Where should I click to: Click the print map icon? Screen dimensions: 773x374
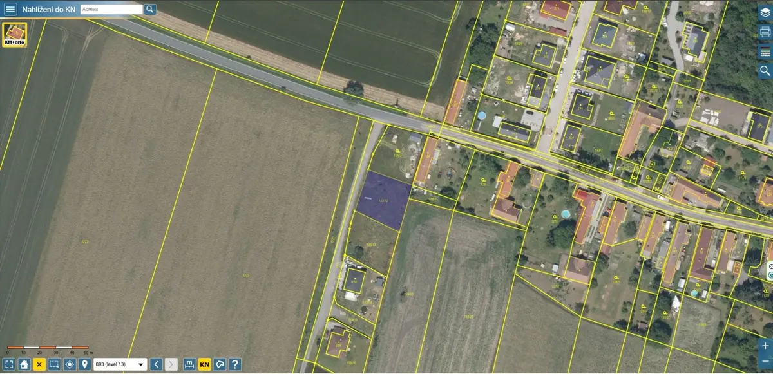765,32
